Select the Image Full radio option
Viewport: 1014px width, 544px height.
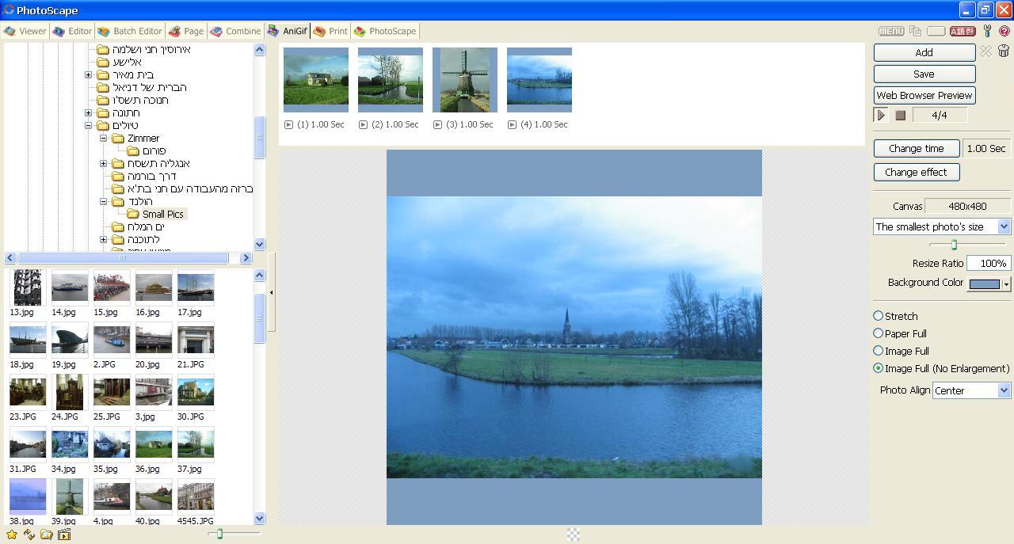878,351
